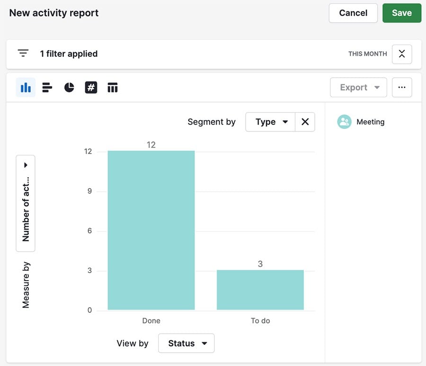426x366 pixels.
Task: Show the scorecard number view
Action: click(91, 87)
